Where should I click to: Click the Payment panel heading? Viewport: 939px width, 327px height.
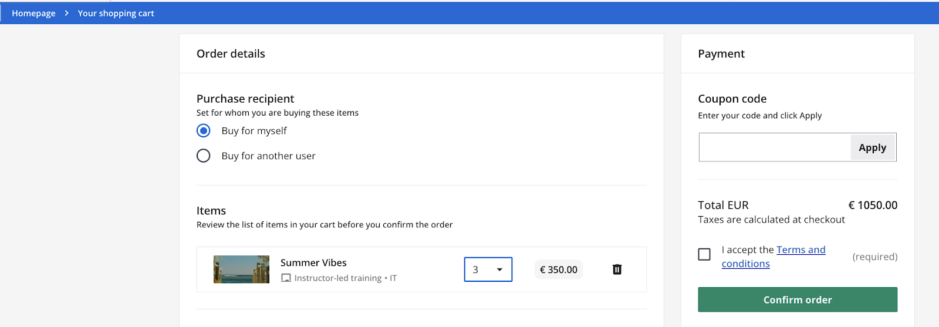721,53
